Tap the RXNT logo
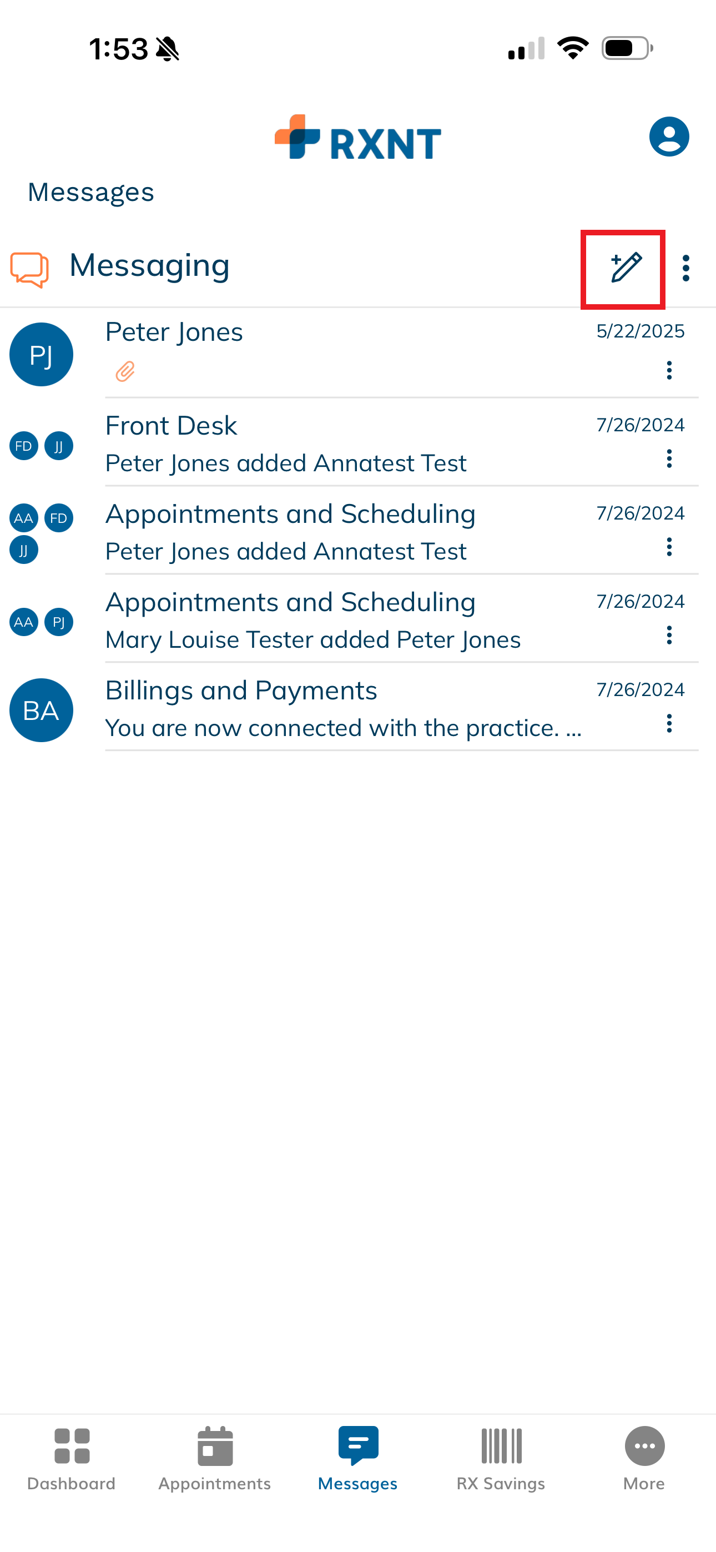The image size is (716, 1552). 357,137
